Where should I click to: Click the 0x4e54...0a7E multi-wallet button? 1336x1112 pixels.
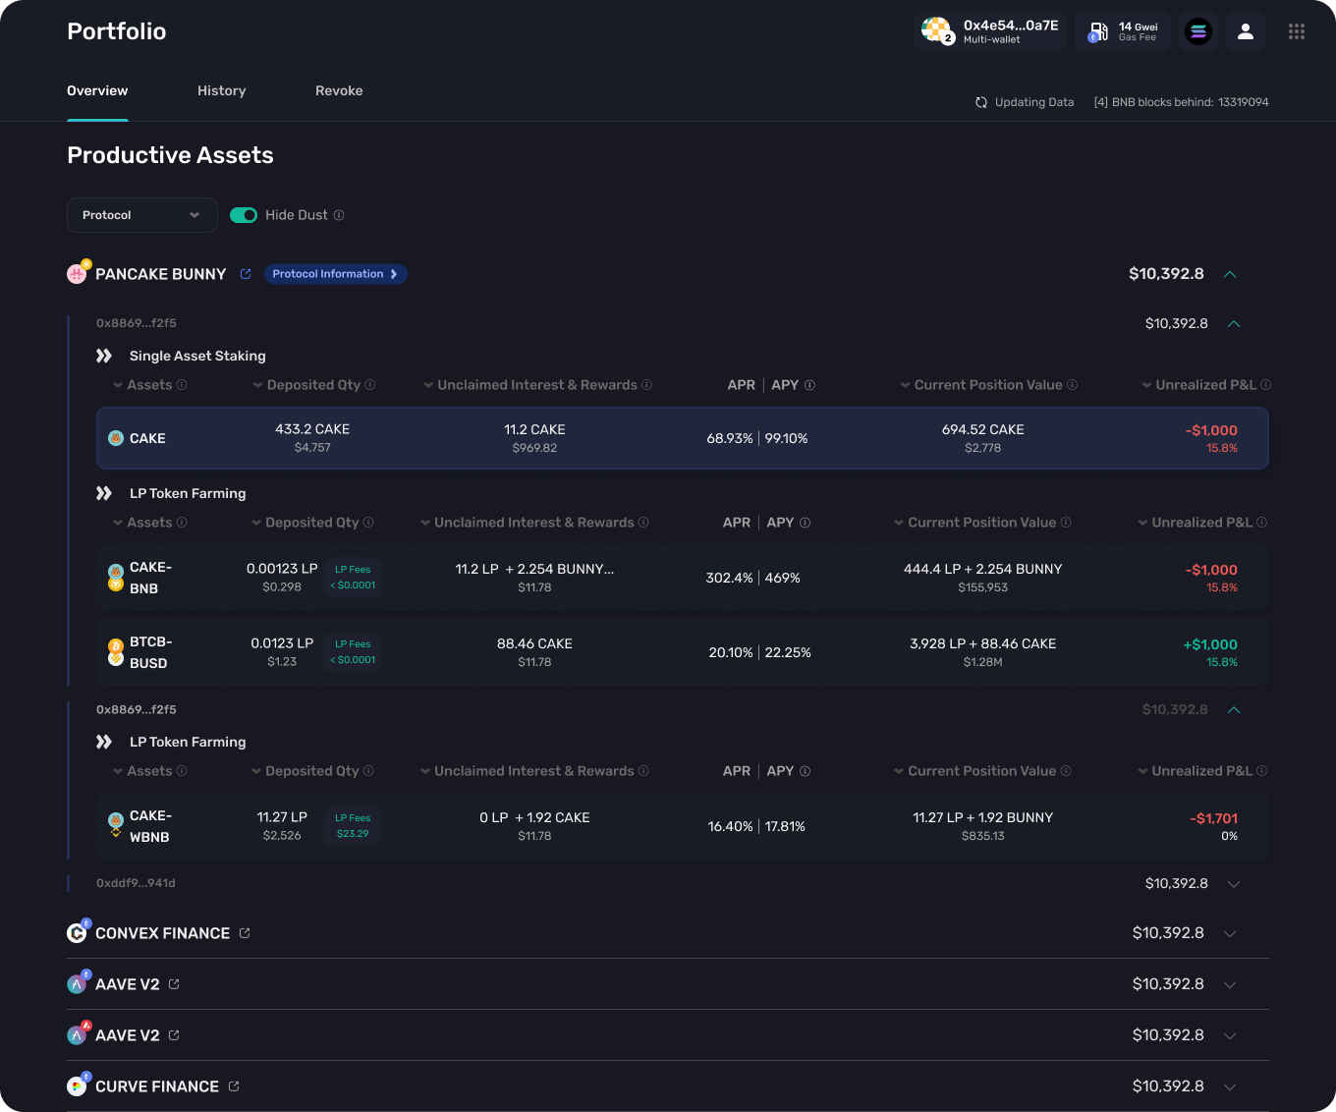click(990, 31)
